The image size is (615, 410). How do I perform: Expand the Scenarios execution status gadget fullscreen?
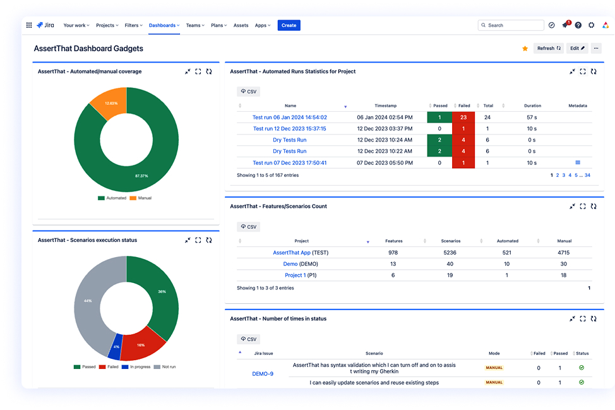point(198,240)
